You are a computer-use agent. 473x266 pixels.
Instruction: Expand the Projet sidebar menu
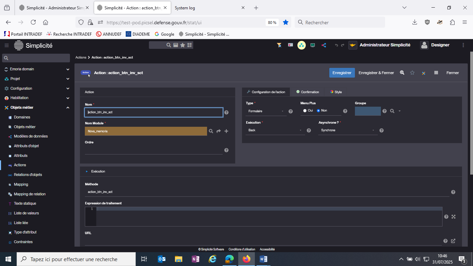point(37,79)
